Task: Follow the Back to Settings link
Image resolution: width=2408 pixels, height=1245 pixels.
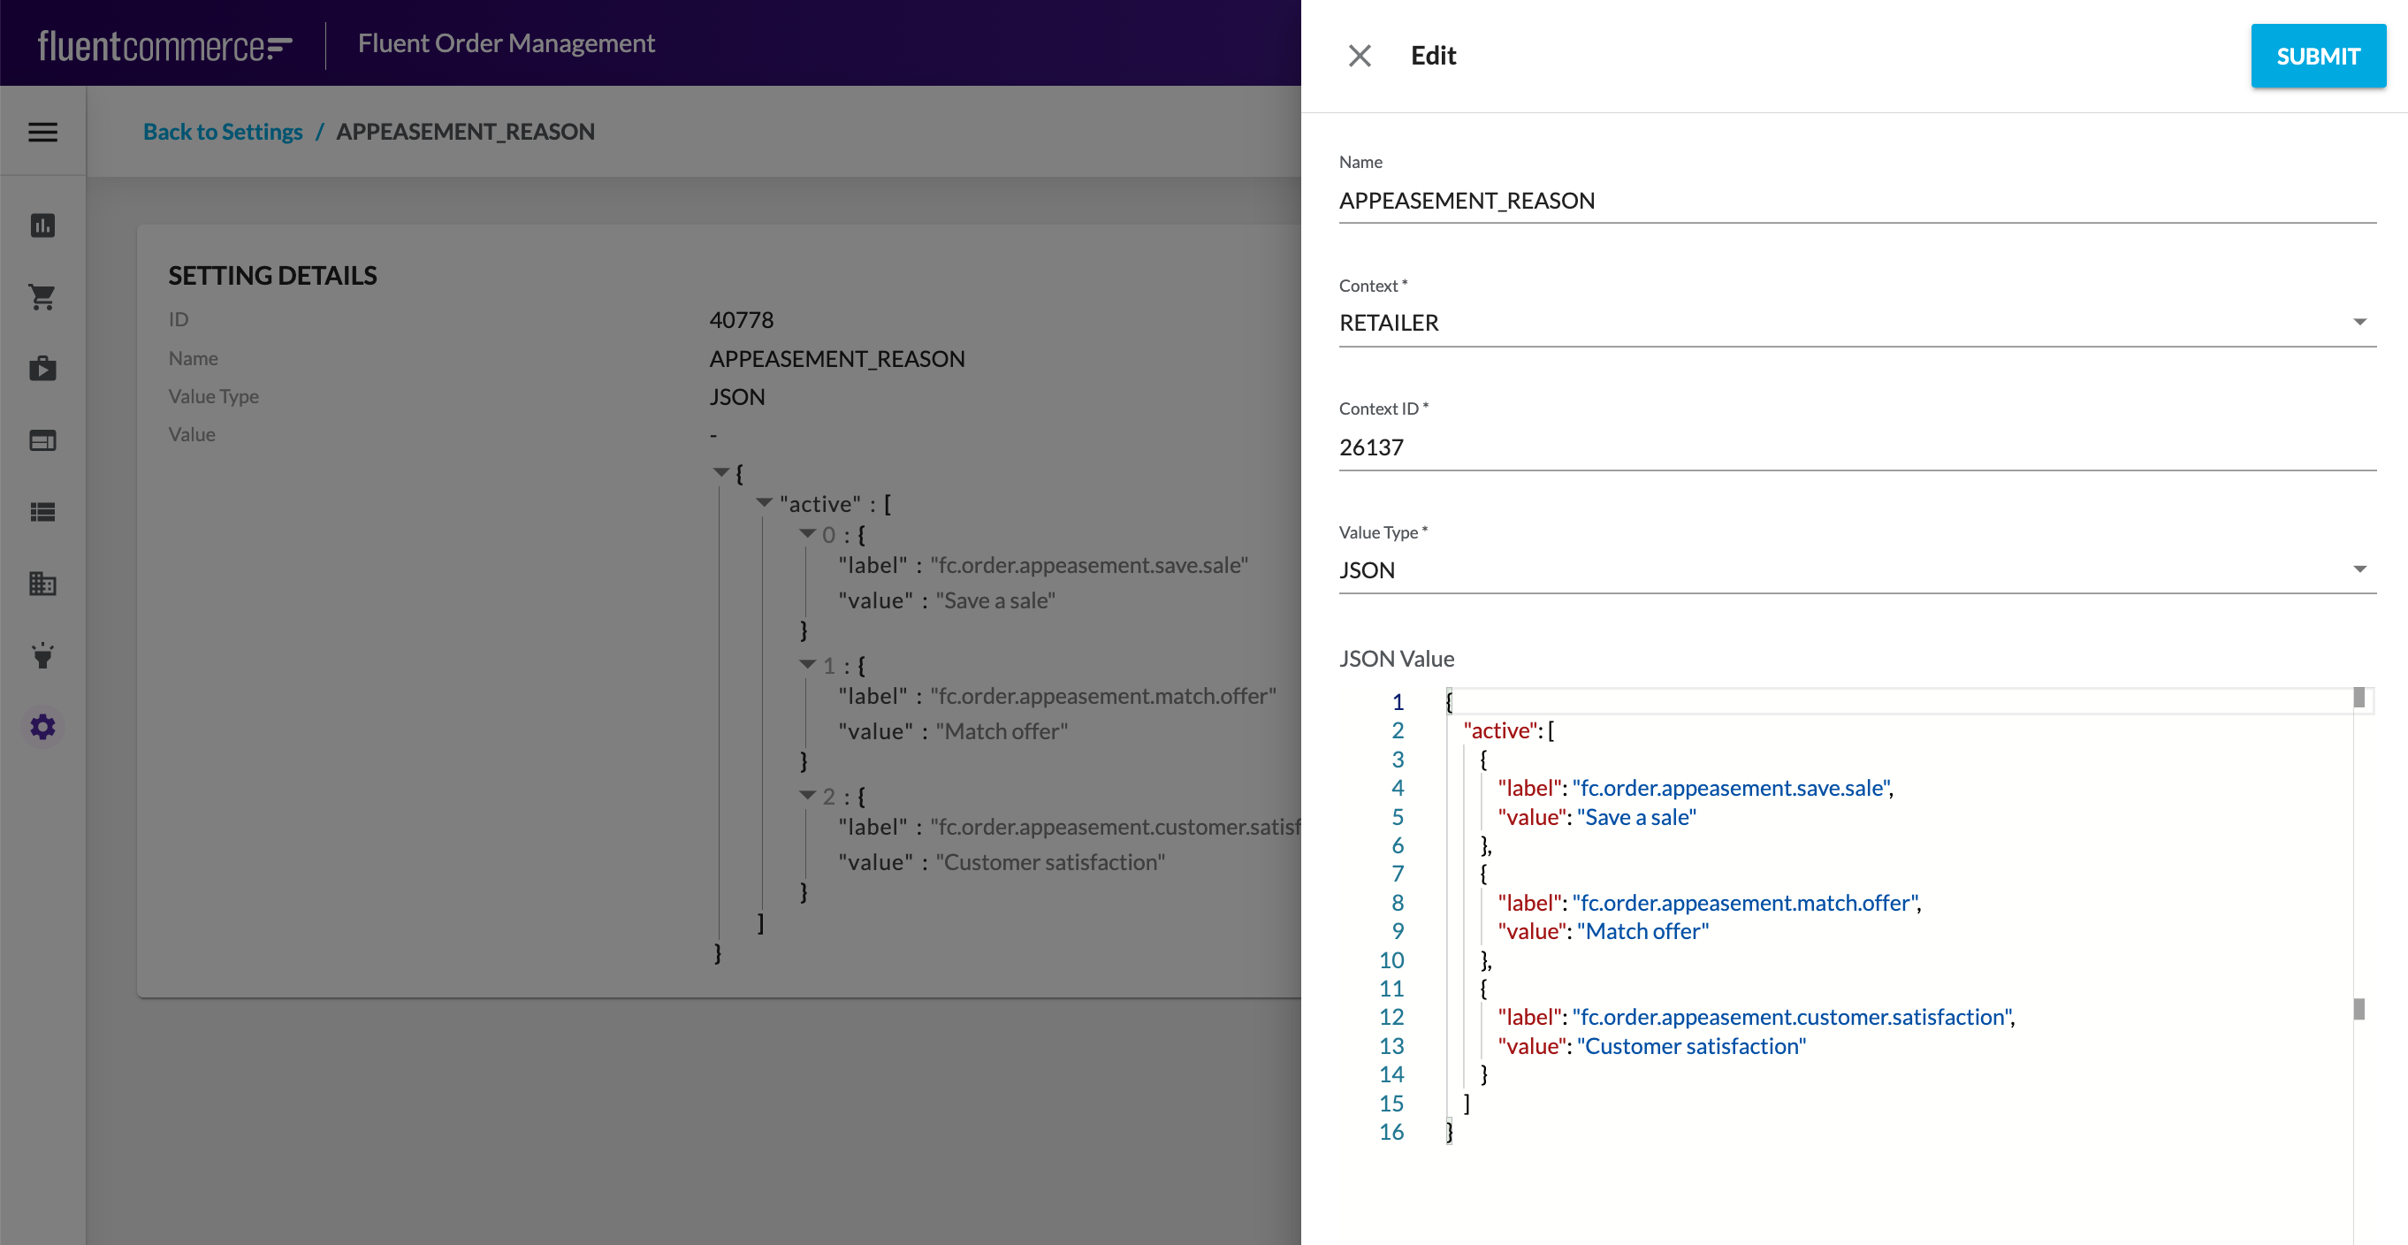Action: [x=223, y=132]
